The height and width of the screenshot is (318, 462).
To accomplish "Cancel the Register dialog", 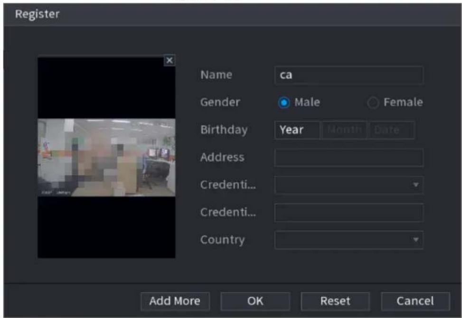I will pos(415,301).
